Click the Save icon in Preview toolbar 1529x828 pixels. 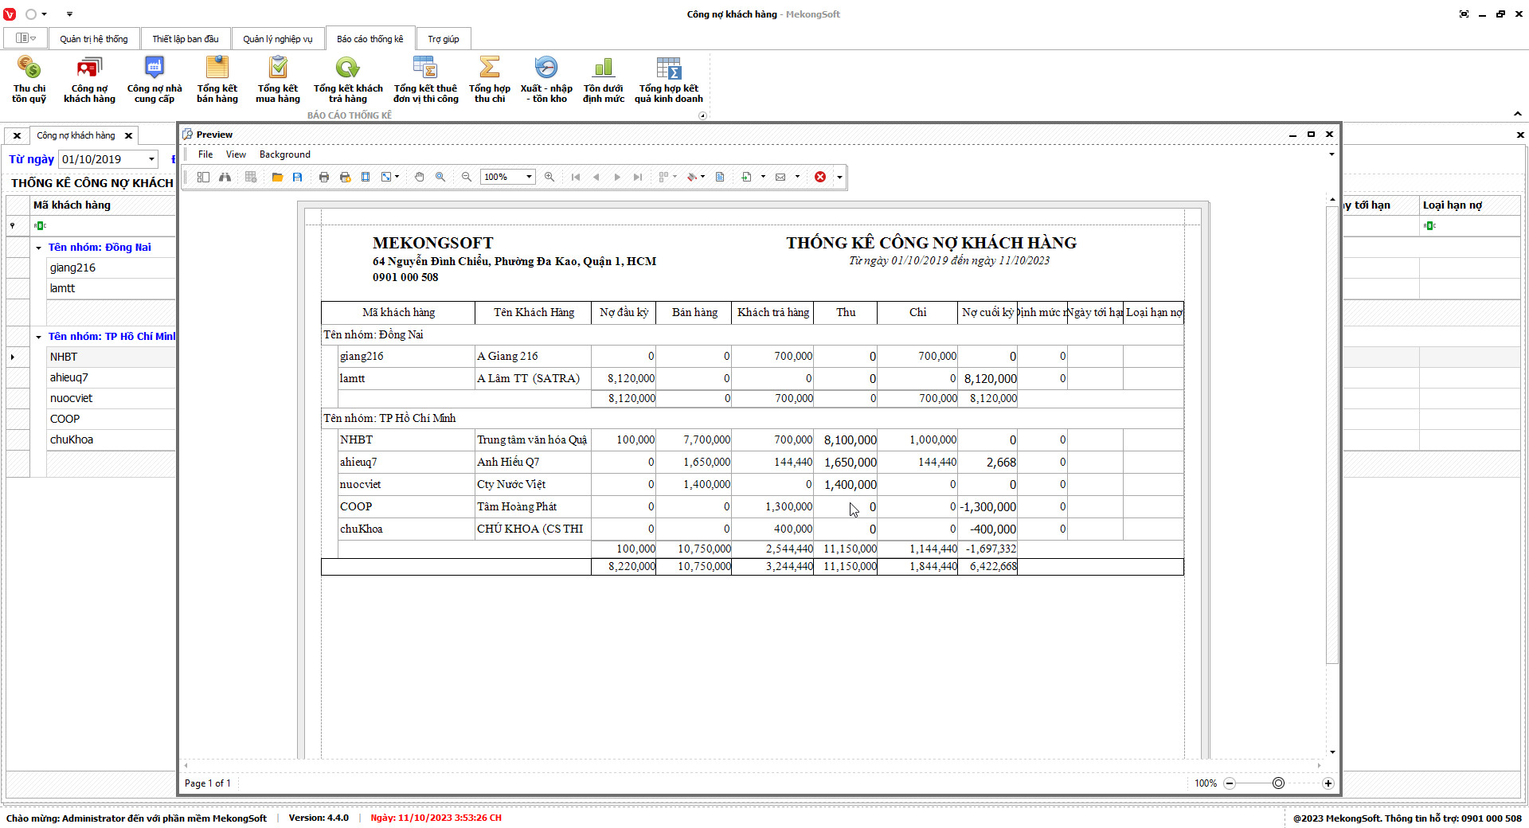tap(298, 177)
